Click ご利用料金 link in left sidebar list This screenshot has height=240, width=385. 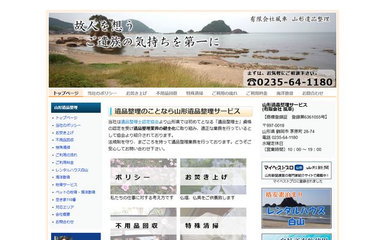(64, 163)
